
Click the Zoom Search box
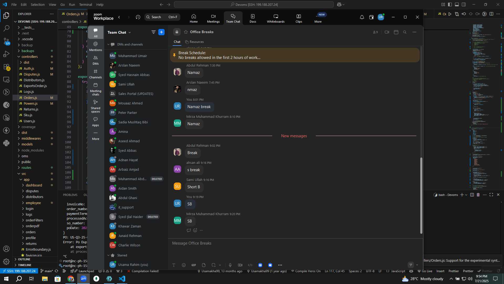162,17
